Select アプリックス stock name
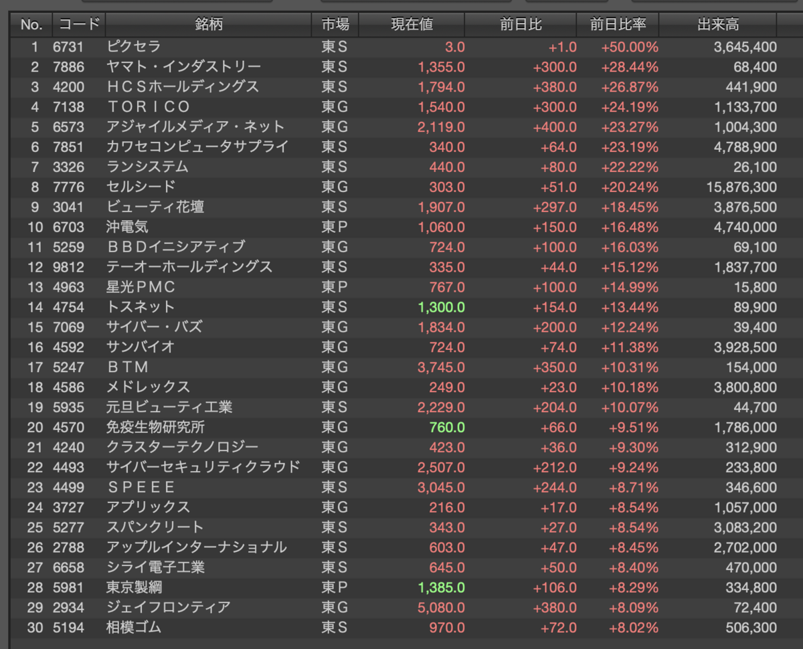The width and height of the screenshot is (803, 649). pyautogui.click(x=148, y=507)
